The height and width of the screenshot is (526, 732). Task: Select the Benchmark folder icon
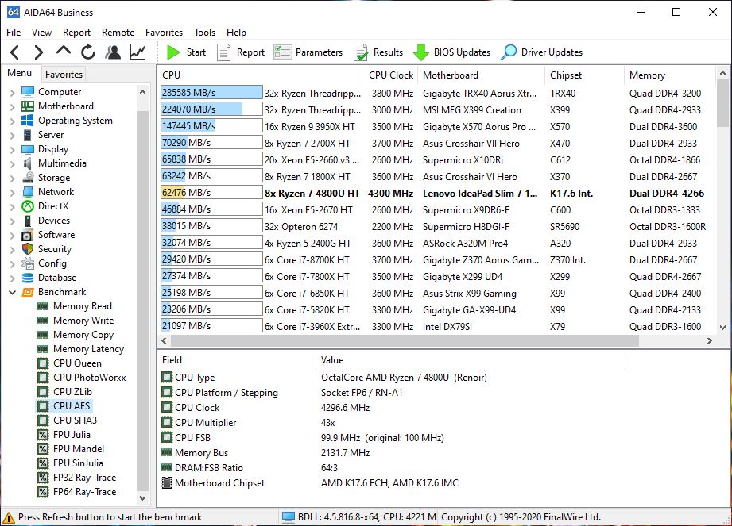tap(28, 292)
